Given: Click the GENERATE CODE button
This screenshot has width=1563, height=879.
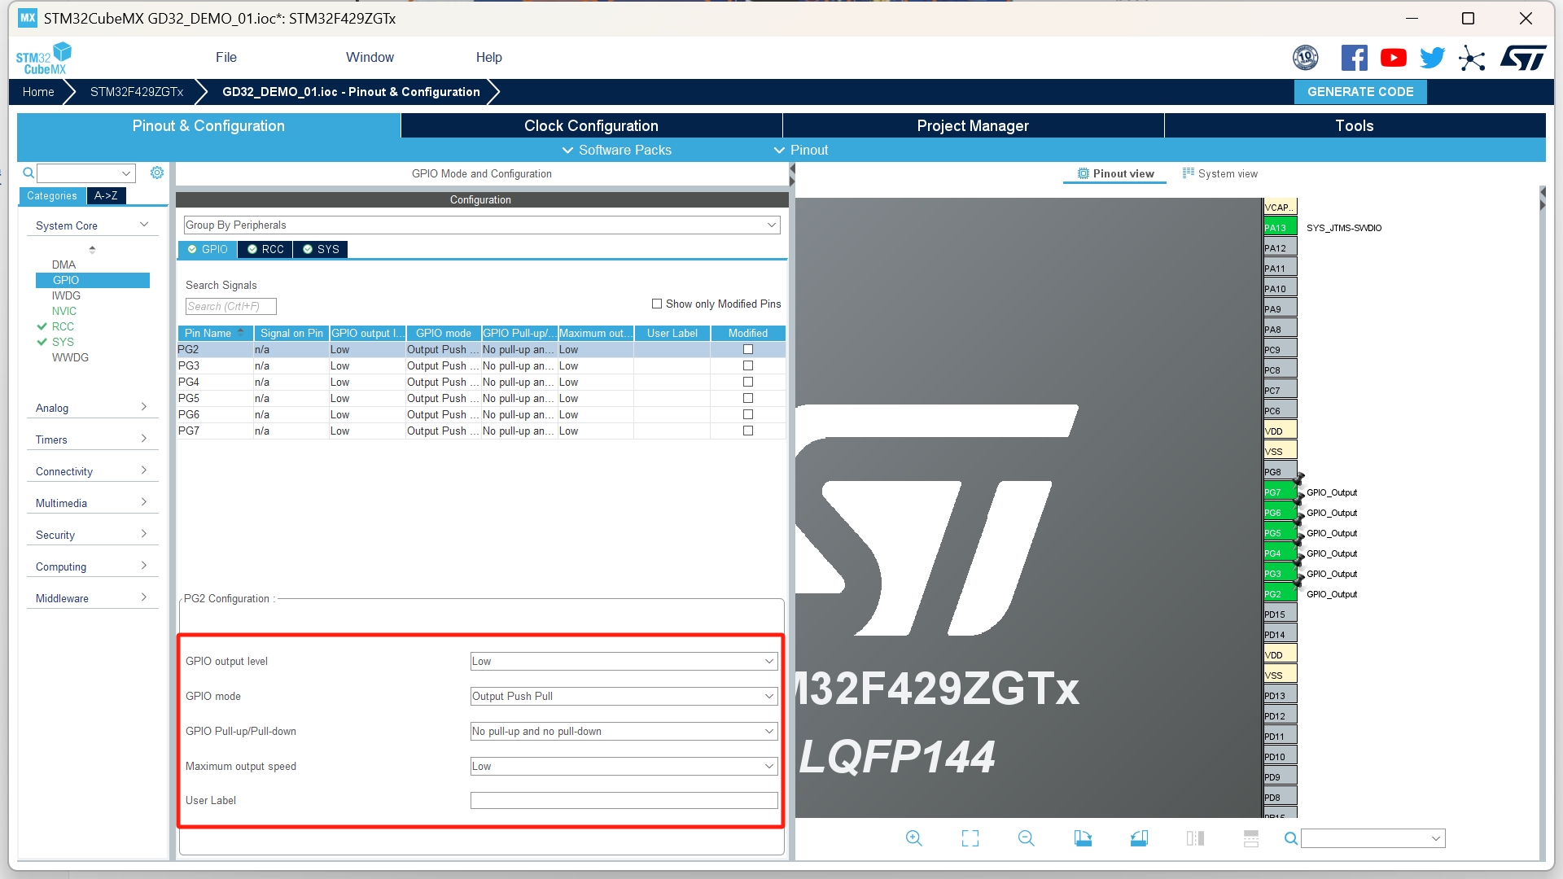Looking at the screenshot, I should coord(1360,92).
